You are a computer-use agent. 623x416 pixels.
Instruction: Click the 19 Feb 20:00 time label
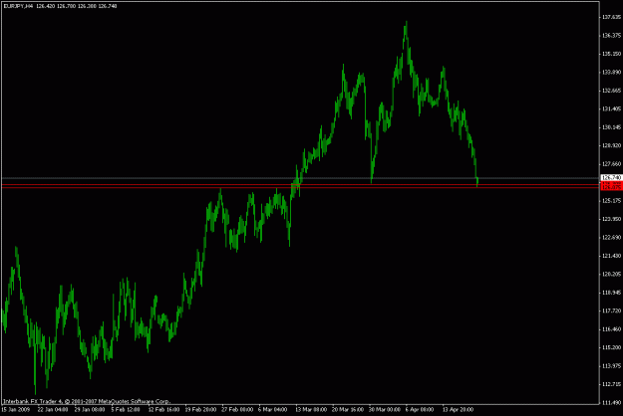tap(200, 410)
